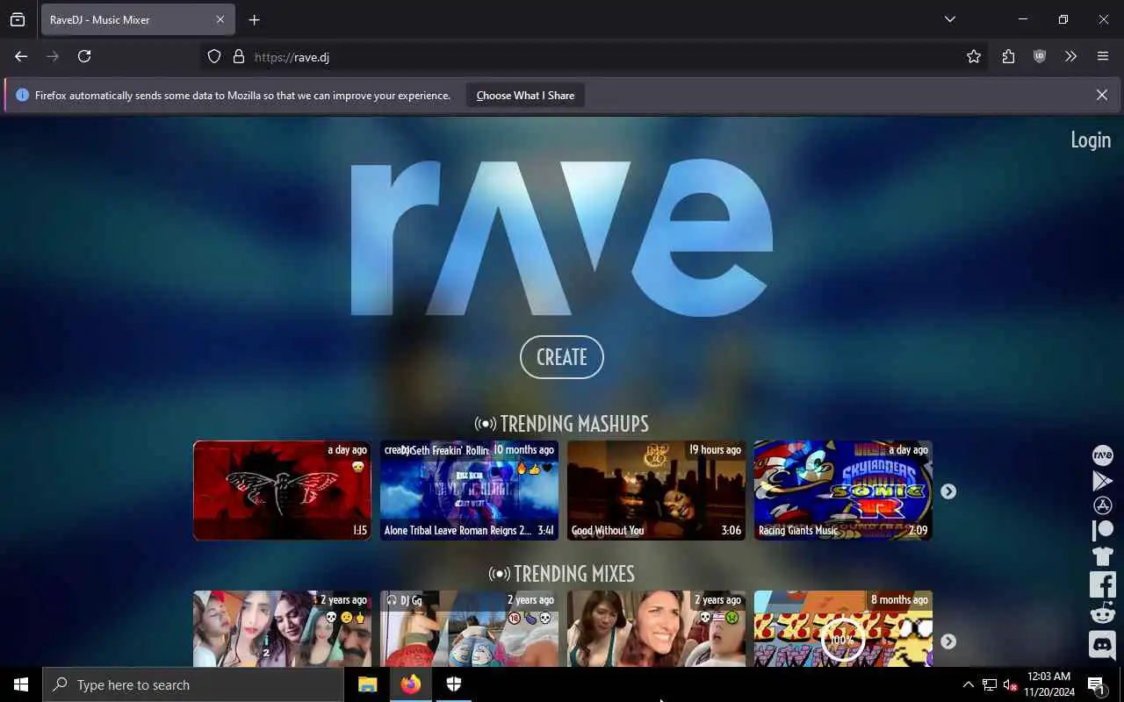Click the muted volume tray icon
The image size is (1124, 702).
(x=1010, y=684)
